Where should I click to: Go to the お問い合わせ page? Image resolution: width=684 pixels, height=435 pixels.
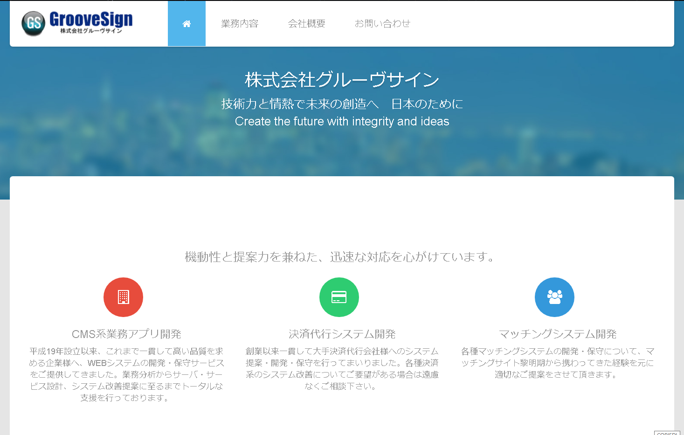click(x=382, y=24)
